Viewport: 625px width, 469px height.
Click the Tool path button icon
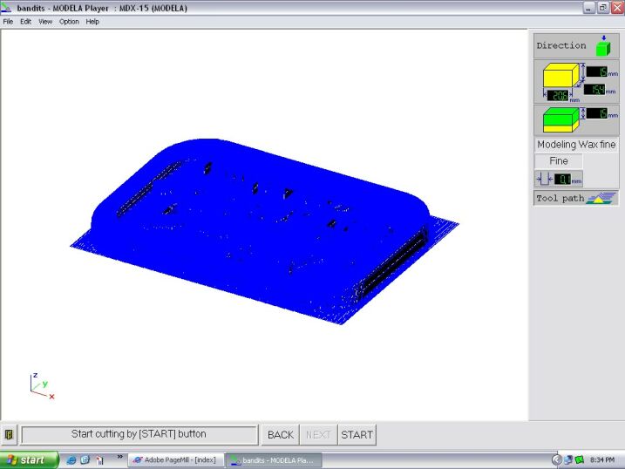click(x=601, y=198)
